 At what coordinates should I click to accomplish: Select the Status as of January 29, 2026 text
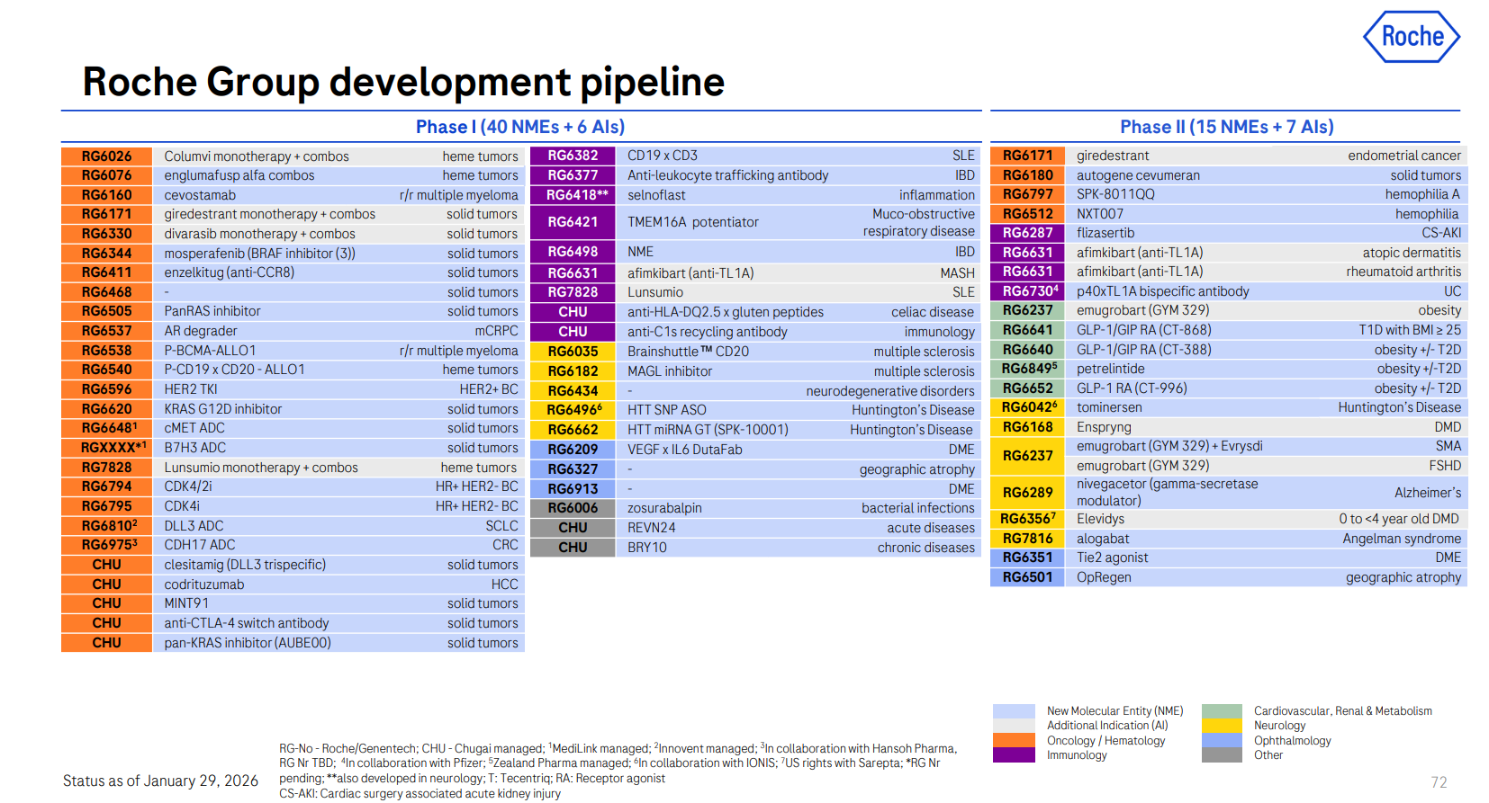pos(160,781)
